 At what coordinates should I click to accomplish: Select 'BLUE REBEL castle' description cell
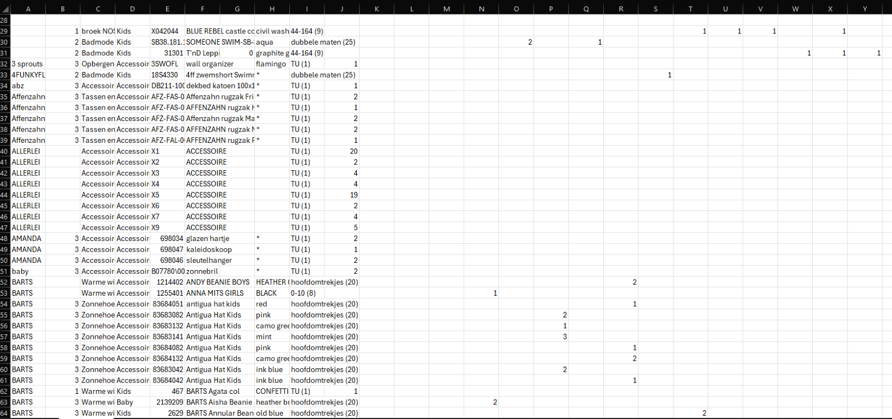tap(220, 31)
